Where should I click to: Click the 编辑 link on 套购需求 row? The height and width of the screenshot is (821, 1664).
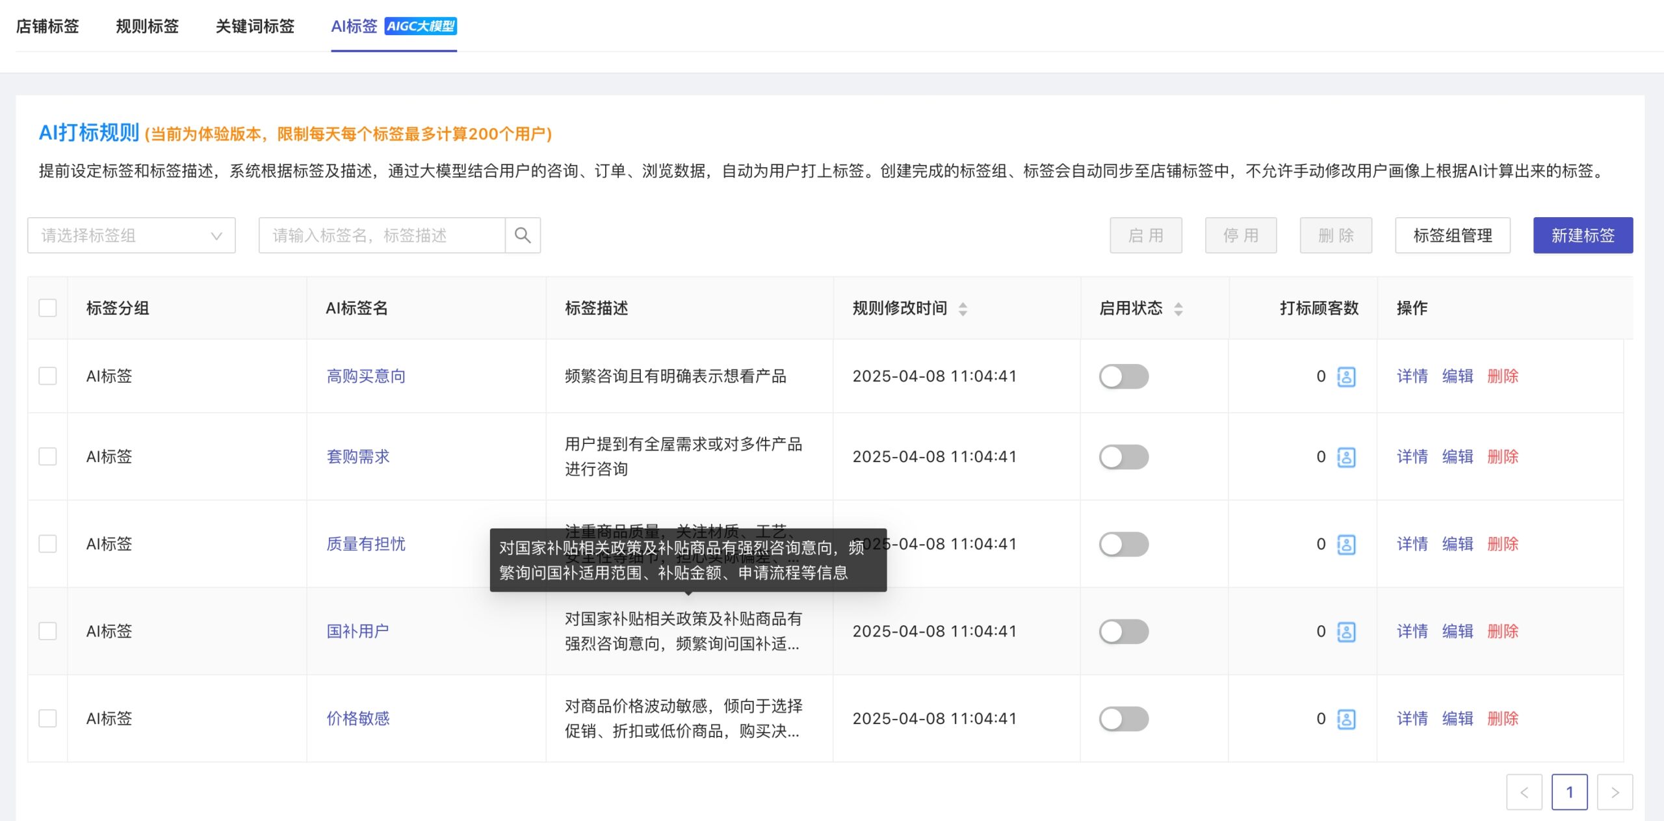click(x=1457, y=456)
